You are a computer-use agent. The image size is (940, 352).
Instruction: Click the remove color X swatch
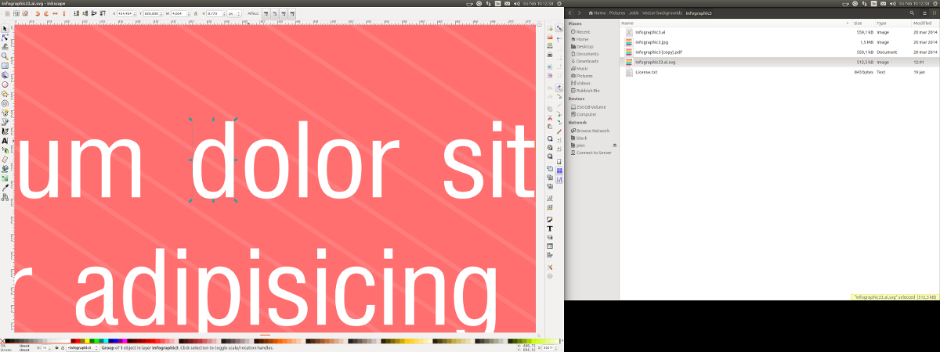2,341
